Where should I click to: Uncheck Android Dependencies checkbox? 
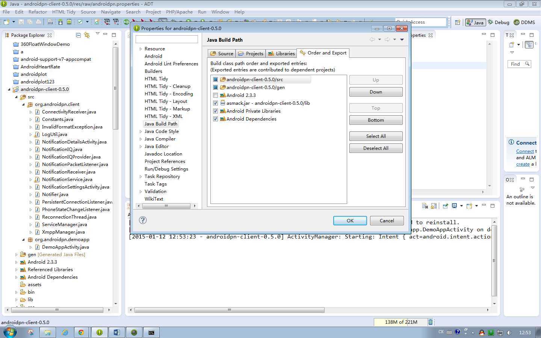[x=216, y=119]
